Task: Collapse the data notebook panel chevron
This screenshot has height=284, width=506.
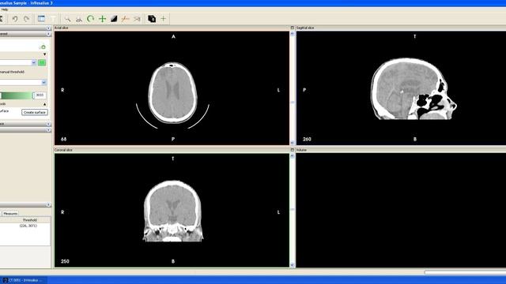Action: point(48,205)
